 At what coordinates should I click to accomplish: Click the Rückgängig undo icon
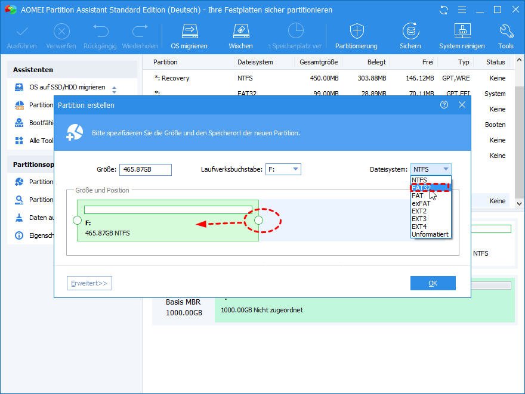(100, 31)
